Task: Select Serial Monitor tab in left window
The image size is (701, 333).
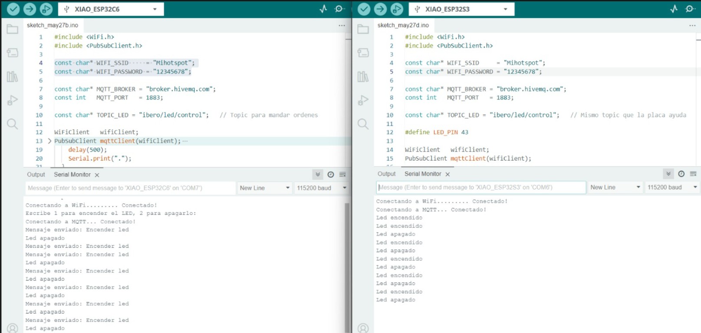Action: (x=72, y=175)
